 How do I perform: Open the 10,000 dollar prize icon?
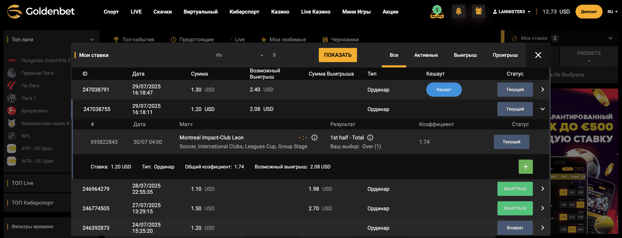click(x=437, y=12)
